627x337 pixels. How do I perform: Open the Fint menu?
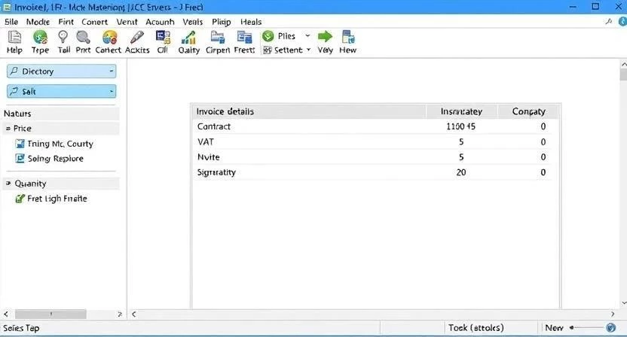pos(66,22)
